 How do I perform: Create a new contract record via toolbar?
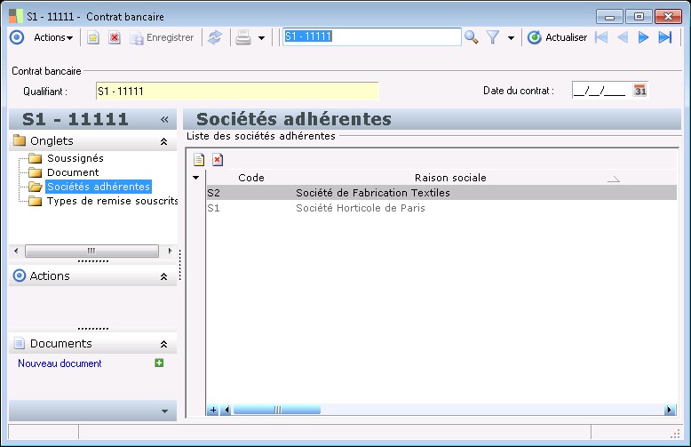click(x=92, y=38)
